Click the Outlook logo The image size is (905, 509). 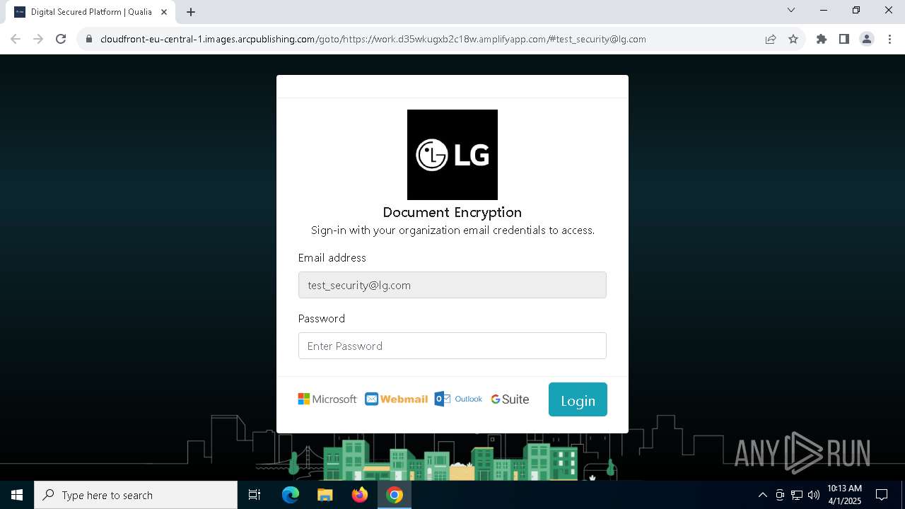[458, 399]
